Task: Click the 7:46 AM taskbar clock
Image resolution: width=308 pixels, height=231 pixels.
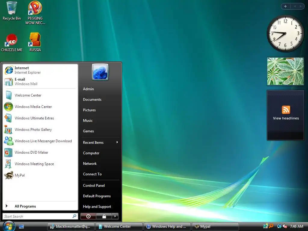Action: pyautogui.click(x=297, y=226)
